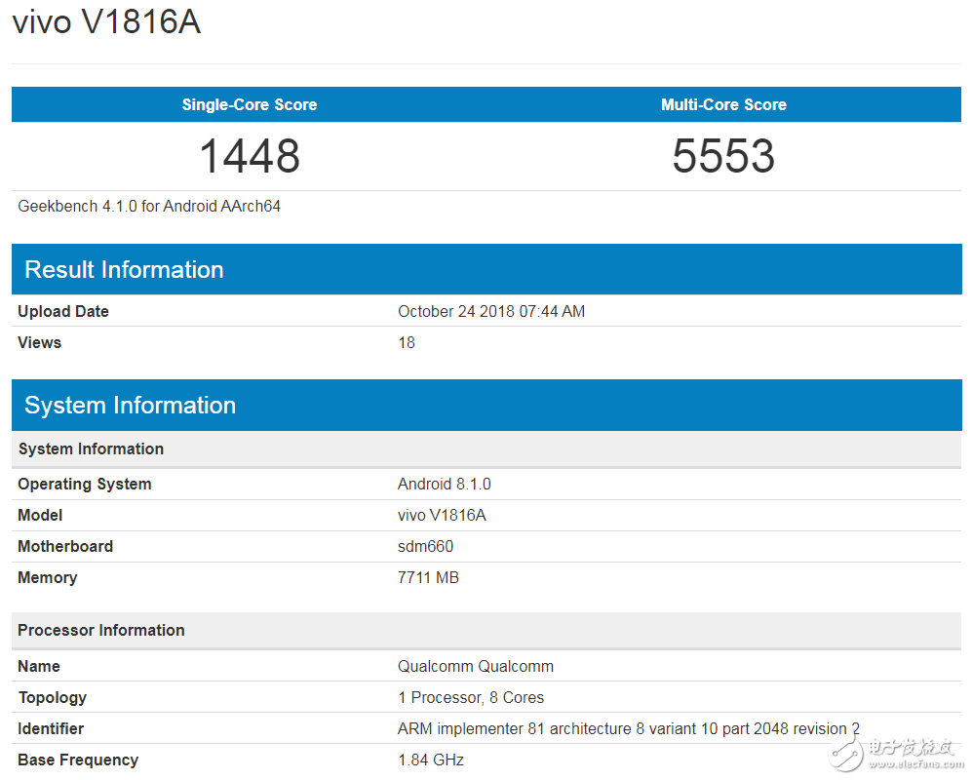Screen dimensions: 972x780
Task: Click the 1.84 GHz base frequency value
Action: tap(431, 760)
